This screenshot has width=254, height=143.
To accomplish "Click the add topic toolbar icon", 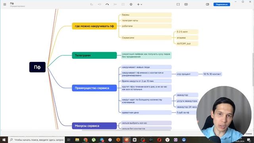I will pyautogui.click(x=92, y=4).
